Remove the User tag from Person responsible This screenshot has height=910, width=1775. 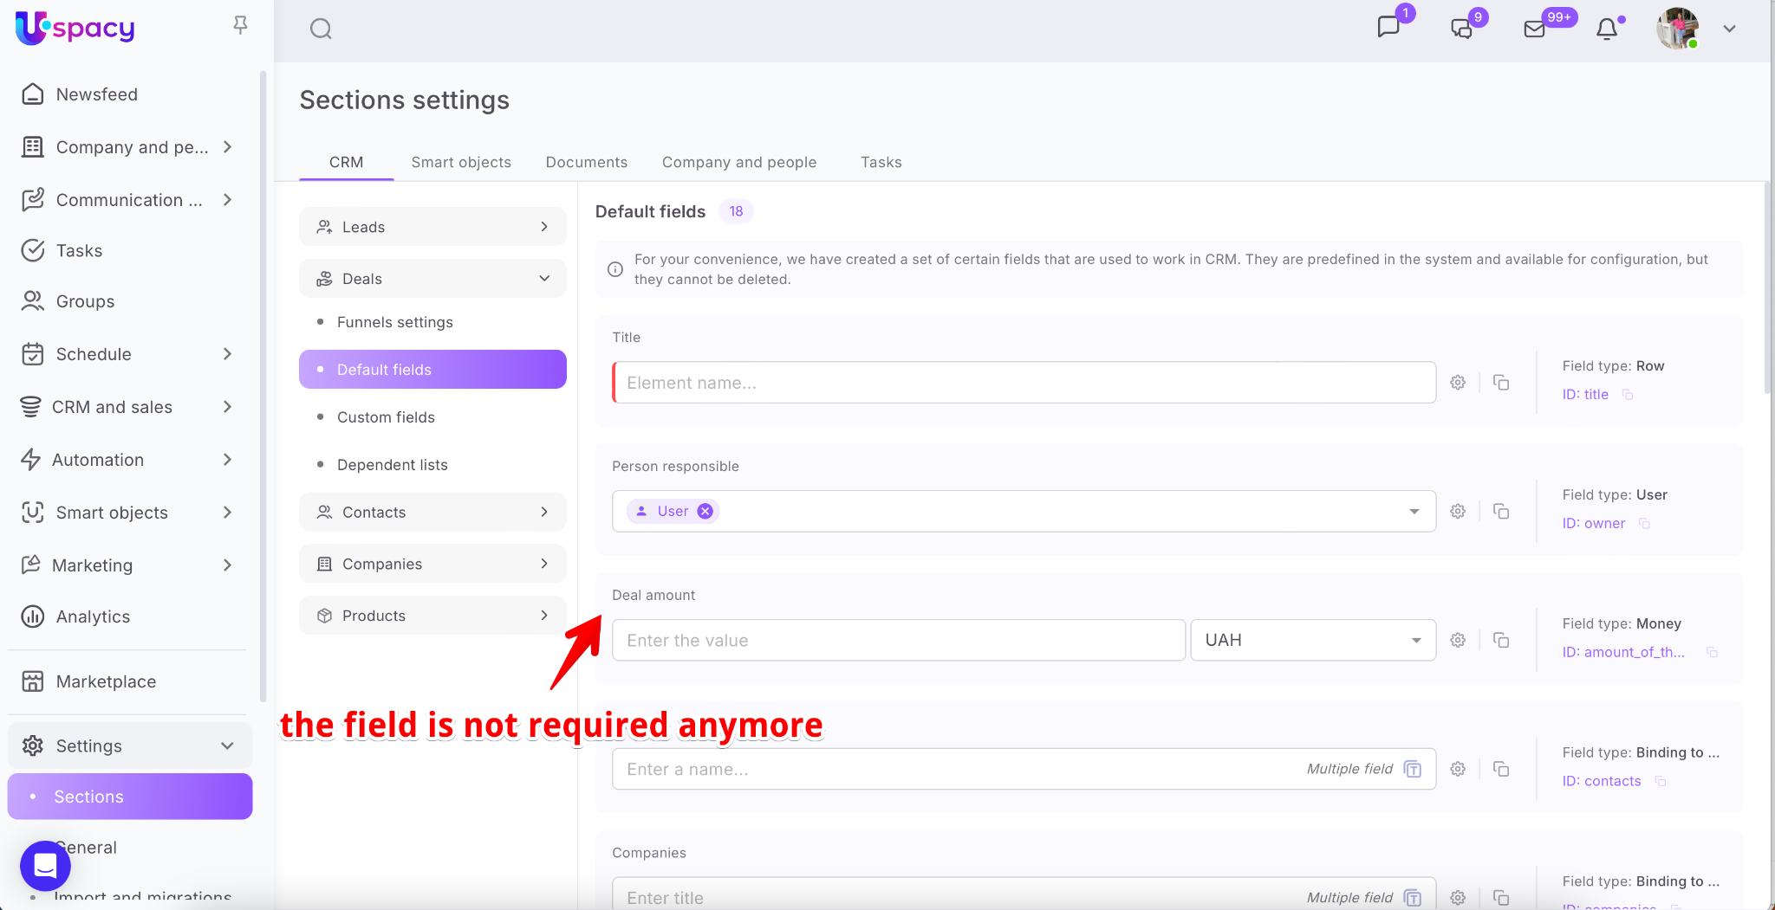[705, 512]
